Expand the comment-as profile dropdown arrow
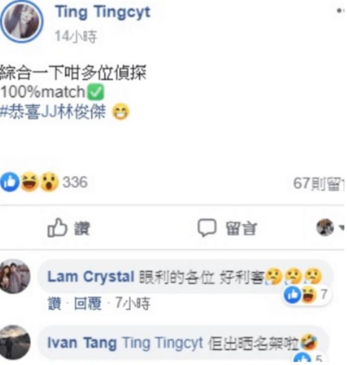347x365 pixels. coord(341,228)
